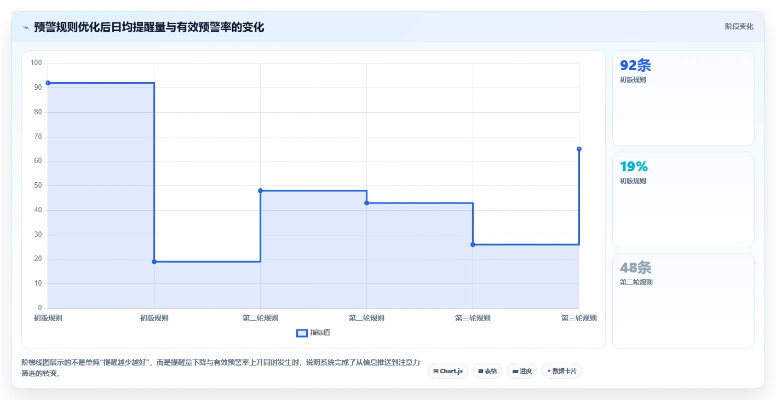Open the 48条 stat card
This screenshot has width=776, height=400.
[x=683, y=301]
